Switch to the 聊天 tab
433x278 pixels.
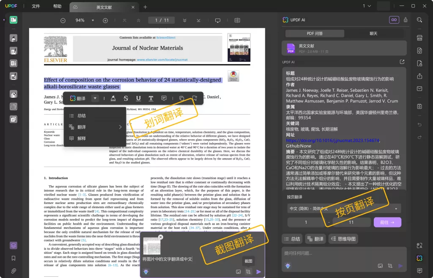(x=373, y=33)
